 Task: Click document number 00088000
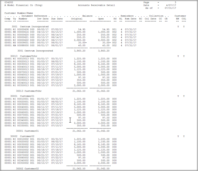[x=23, y=46]
